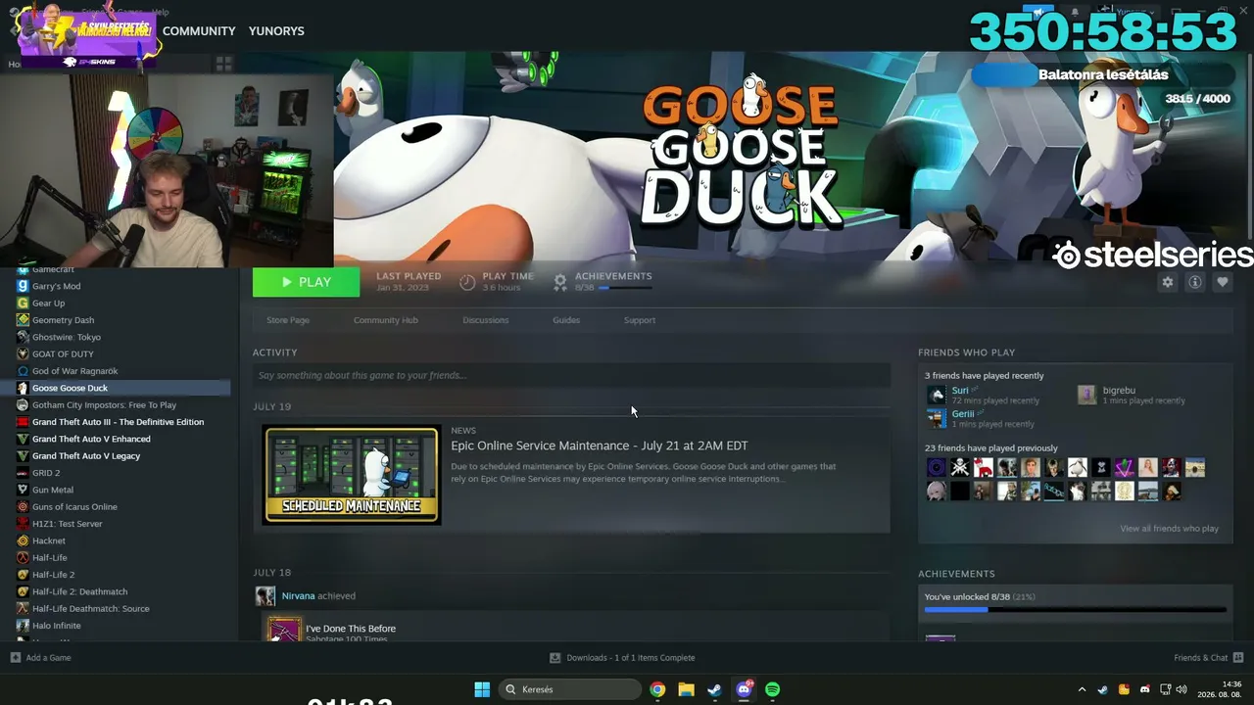Click the Gun Metal icon in library
Image resolution: width=1254 pixels, height=705 pixels.
pos(23,490)
